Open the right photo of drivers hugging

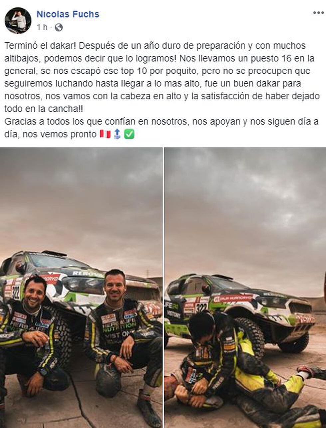245,288
